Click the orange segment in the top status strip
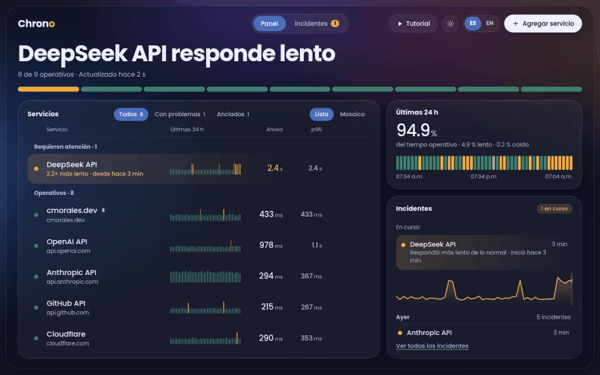This screenshot has height=375, width=600. pos(49,89)
